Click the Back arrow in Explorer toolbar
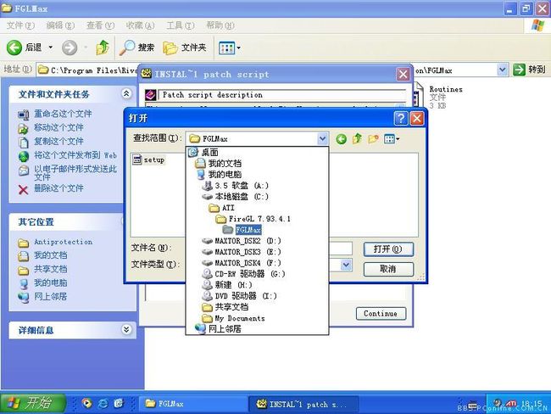Image resolution: width=551 pixels, height=414 pixels. [x=14, y=48]
